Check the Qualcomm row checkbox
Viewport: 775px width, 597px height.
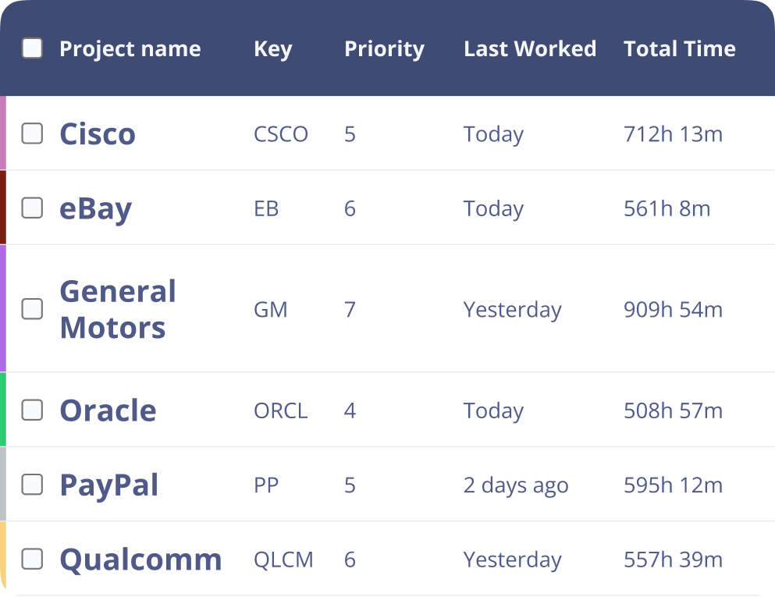(32, 559)
